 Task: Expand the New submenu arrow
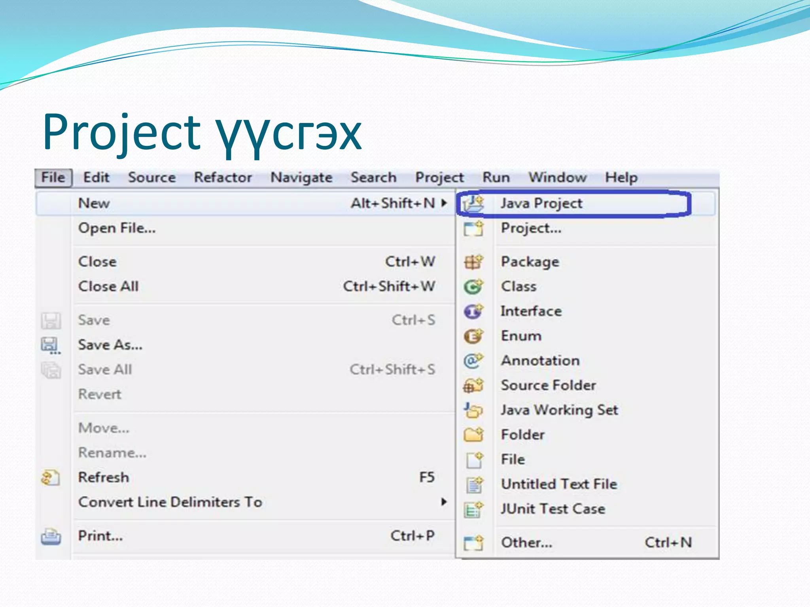coord(444,203)
